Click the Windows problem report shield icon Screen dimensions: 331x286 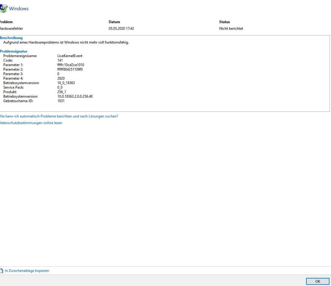click(x=4, y=9)
